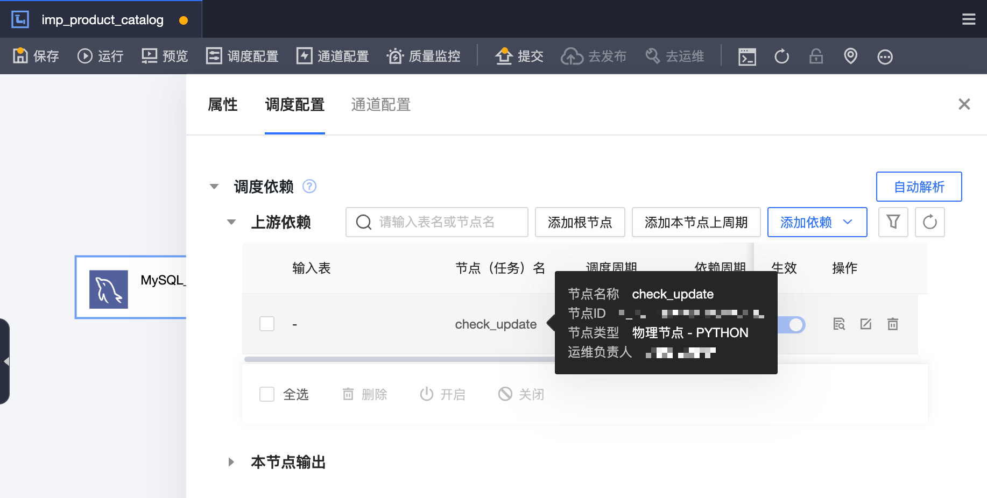
Task: Open the hamburger menu at top right
Action: 969,19
